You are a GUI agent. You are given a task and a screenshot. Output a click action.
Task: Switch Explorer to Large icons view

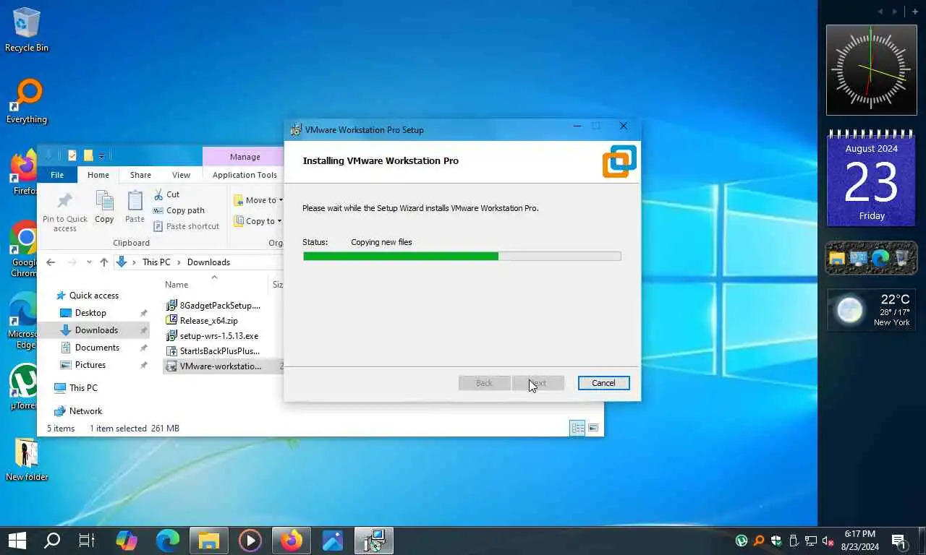click(593, 429)
